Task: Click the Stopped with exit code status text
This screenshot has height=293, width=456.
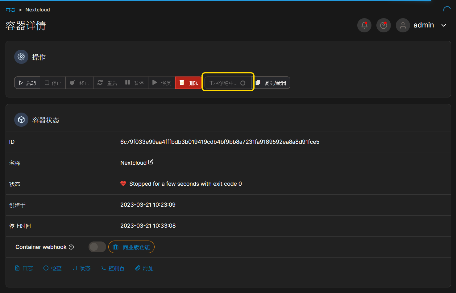Action: pyautogui.click(x=185, y=184)
